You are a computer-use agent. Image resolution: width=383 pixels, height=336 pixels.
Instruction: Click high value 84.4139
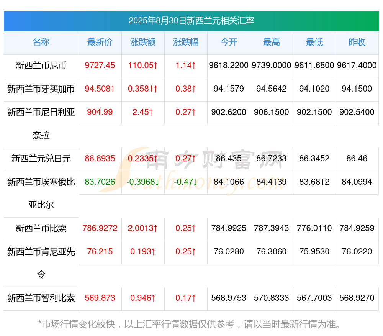(272, 182)
